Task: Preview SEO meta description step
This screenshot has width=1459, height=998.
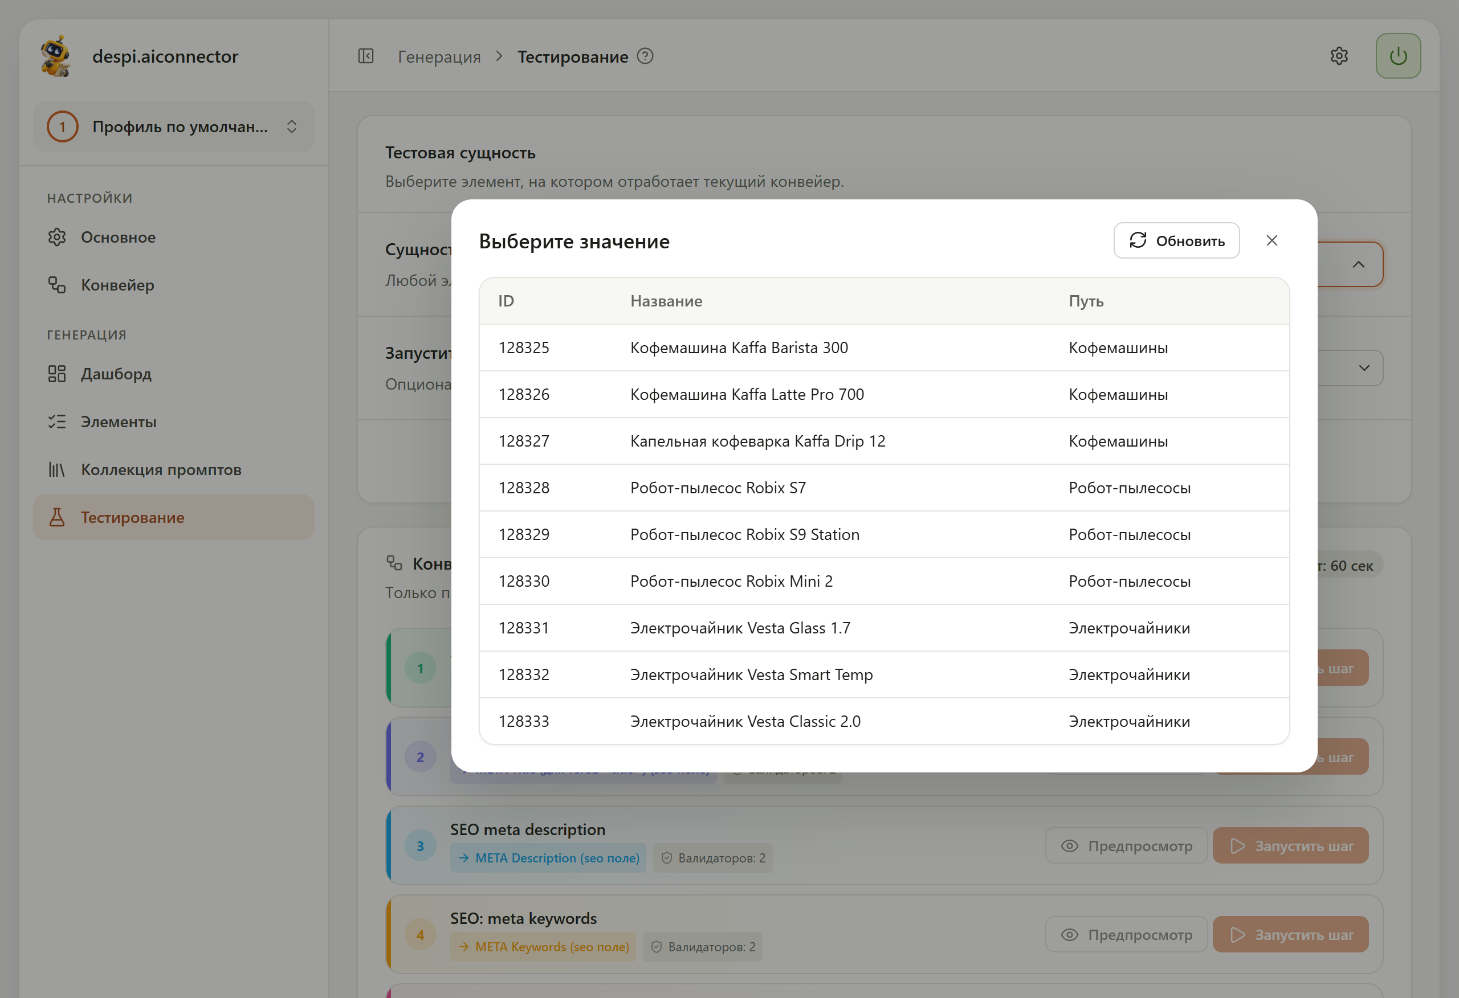Action: pos(1126,846)
